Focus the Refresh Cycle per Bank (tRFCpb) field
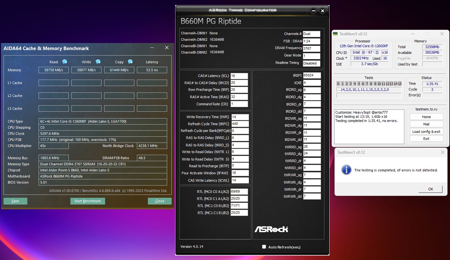 [x=240, y=131]
